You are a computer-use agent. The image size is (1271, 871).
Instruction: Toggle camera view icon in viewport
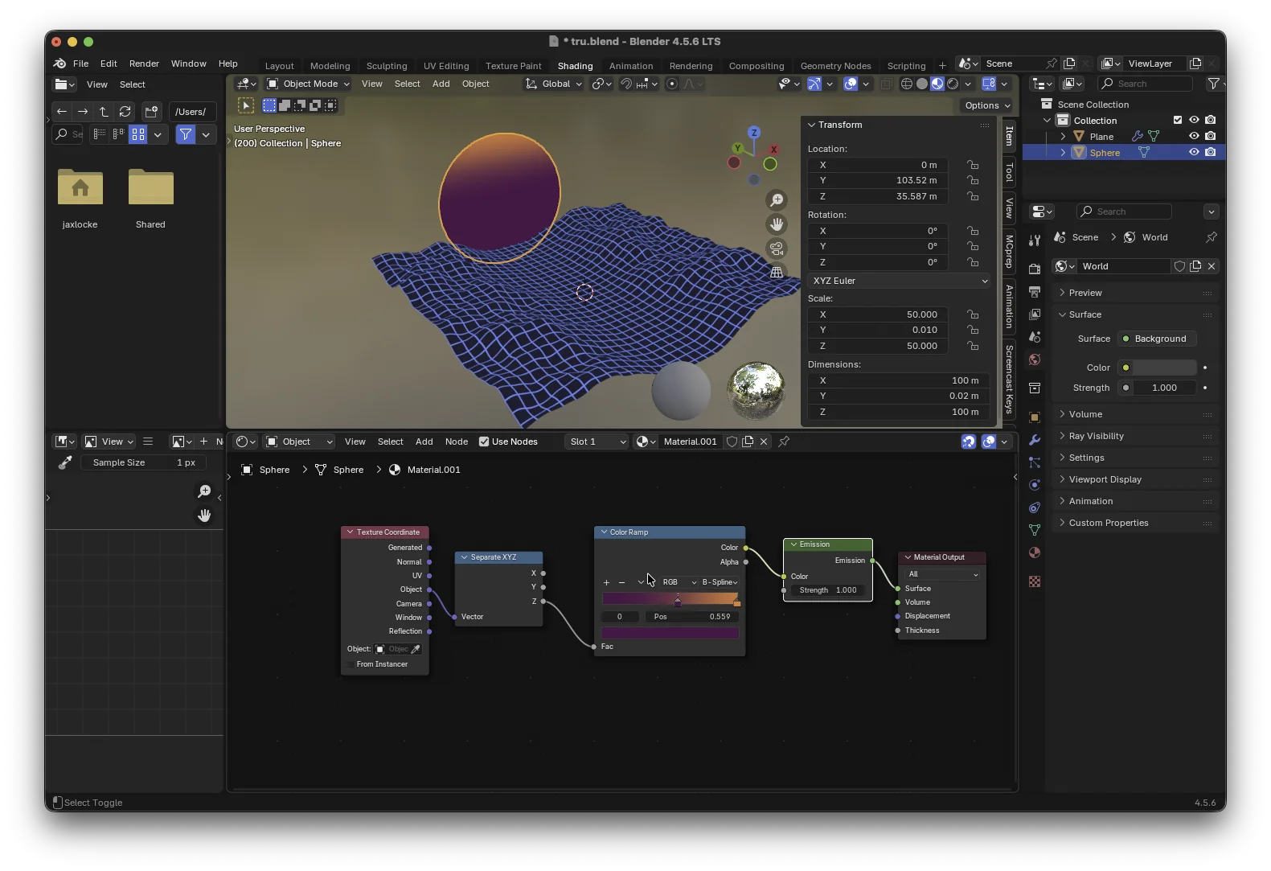click(x=777, y=249)
